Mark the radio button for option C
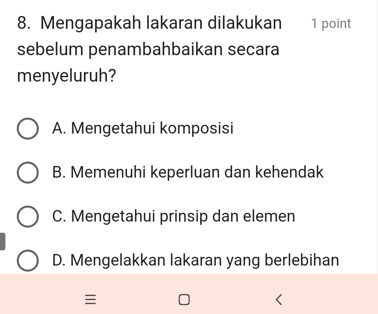 [x=28, y=217]
